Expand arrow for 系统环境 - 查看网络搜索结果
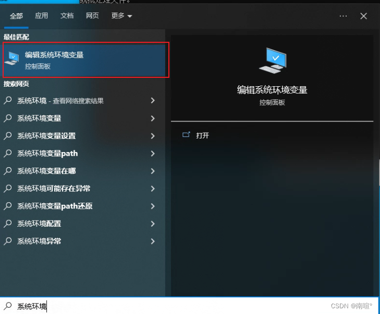Viewport: 380px width, 314px height. (153, 100)
